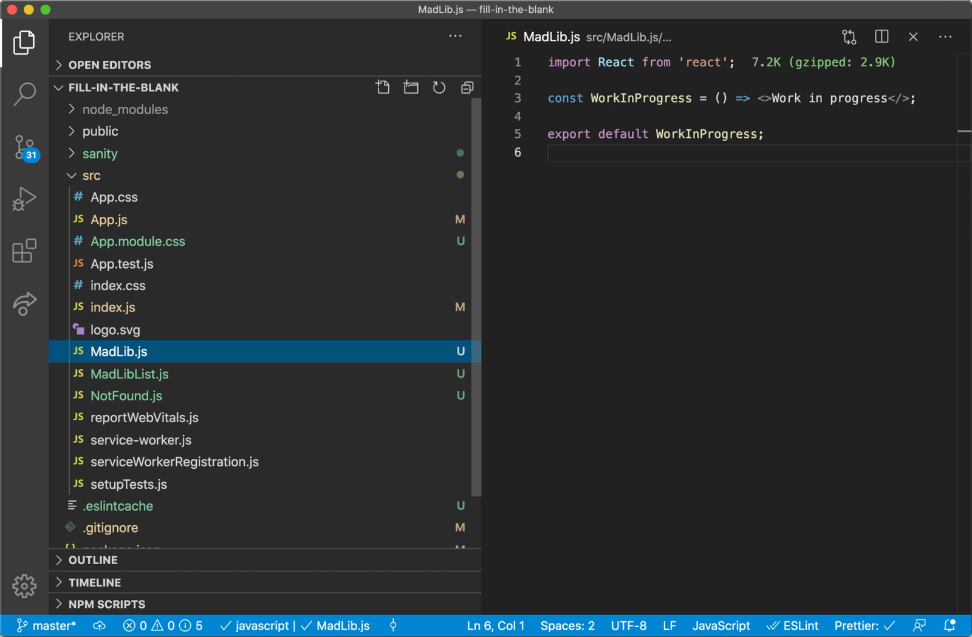Click the New Folder icon in explorer
Viewport: 972px width, 637px height.
pyautogui.click(x=411, y=87)
